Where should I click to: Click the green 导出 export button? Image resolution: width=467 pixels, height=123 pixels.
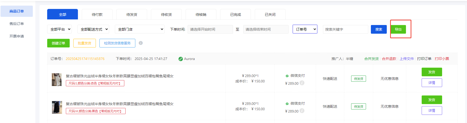pos(398,29)
